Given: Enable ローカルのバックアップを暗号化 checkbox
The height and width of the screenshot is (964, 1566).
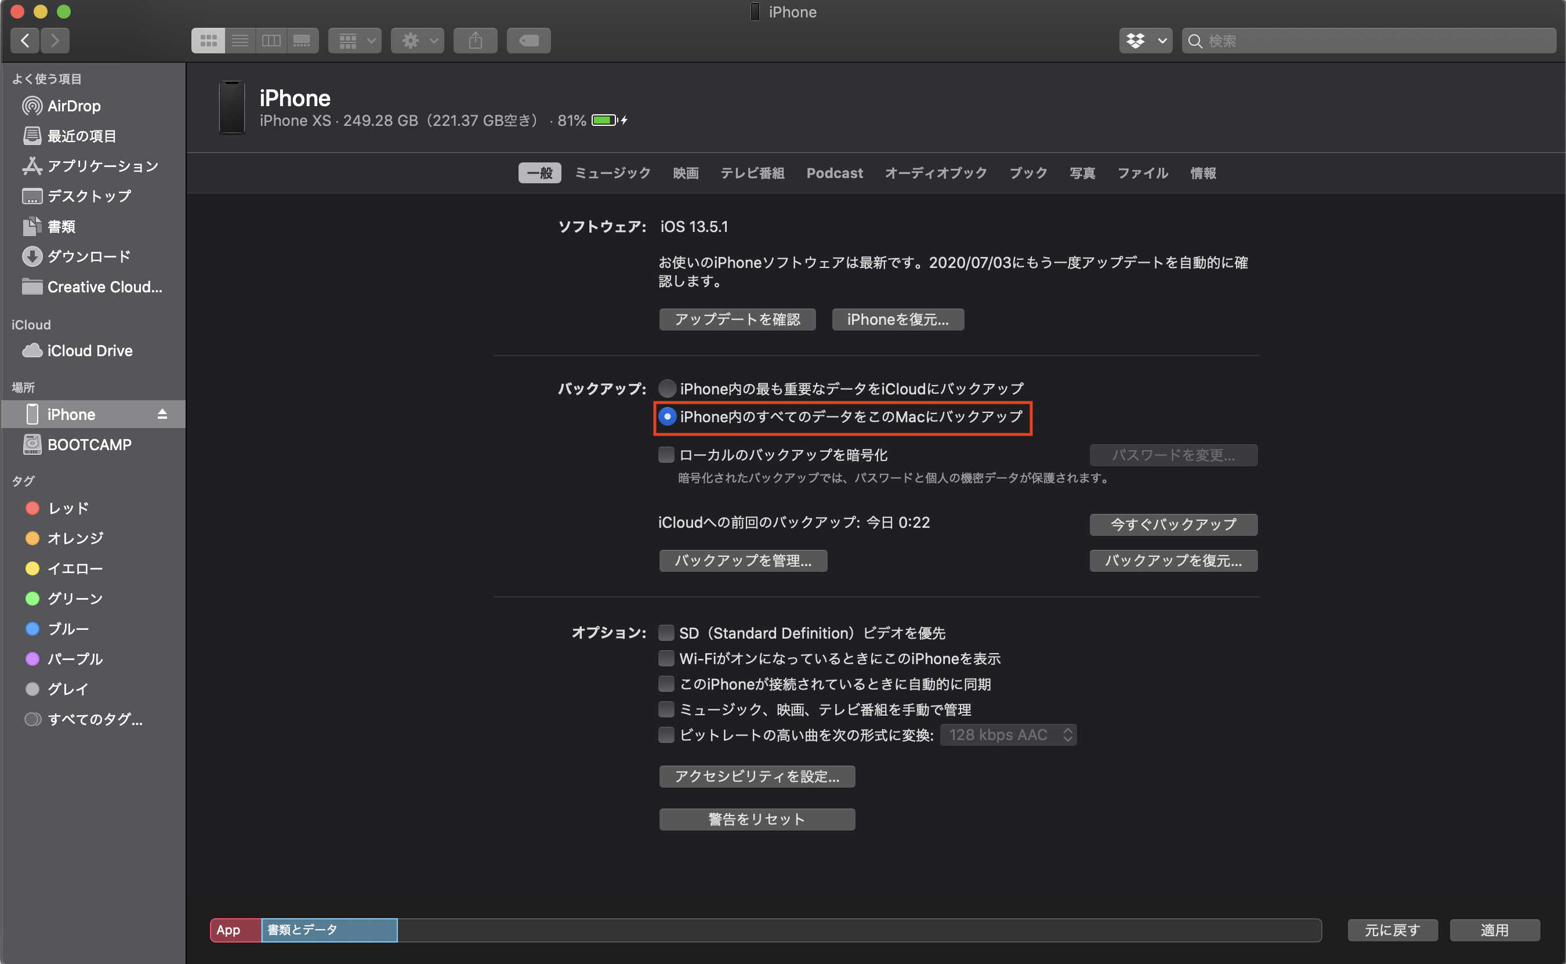Looking at the screenshot, I should pyautogui.click(x=666, y=455).
